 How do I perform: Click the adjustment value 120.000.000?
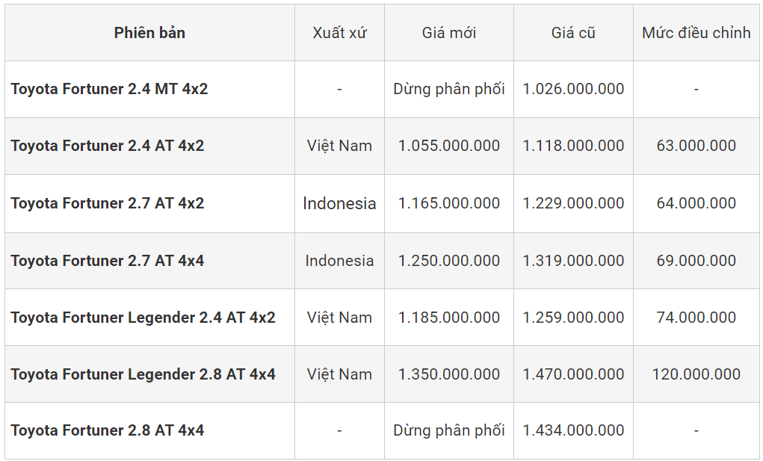coord(696,374)
